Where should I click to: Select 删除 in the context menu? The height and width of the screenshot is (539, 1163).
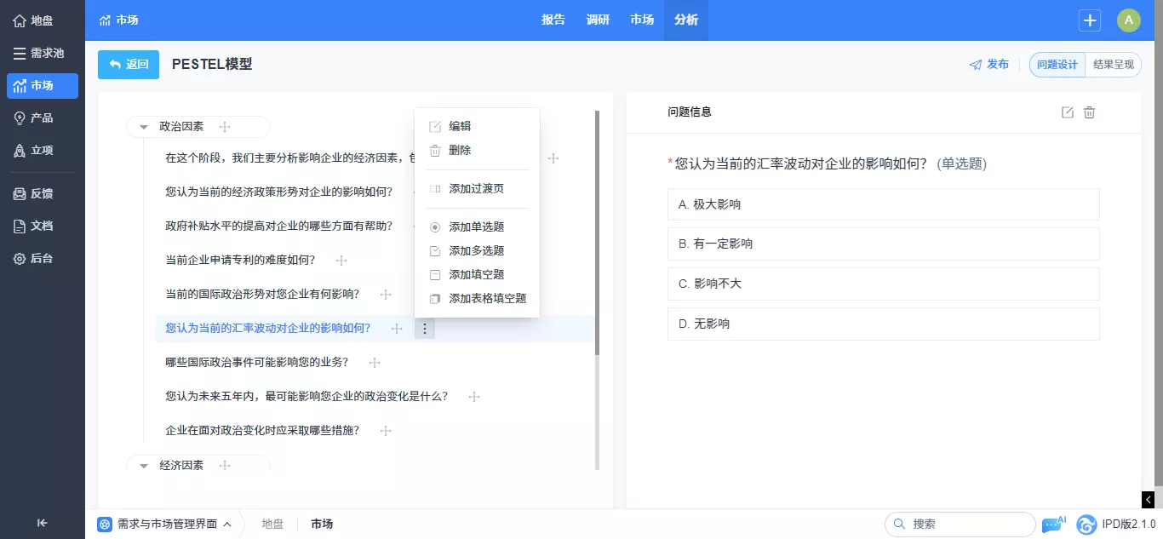[x=460, y=150]
